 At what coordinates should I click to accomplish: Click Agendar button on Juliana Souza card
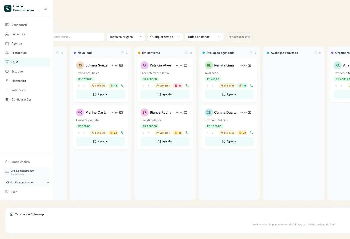(x=100, y=94)
